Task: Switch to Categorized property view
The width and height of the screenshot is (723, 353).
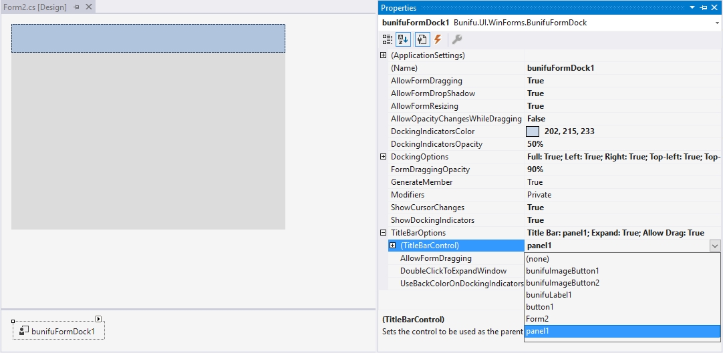Action: coord(388,40)
